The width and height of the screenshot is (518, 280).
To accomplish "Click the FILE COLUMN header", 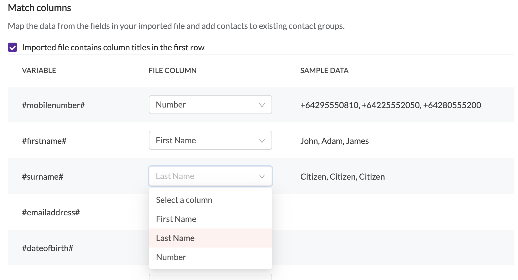I will point(173,71).
